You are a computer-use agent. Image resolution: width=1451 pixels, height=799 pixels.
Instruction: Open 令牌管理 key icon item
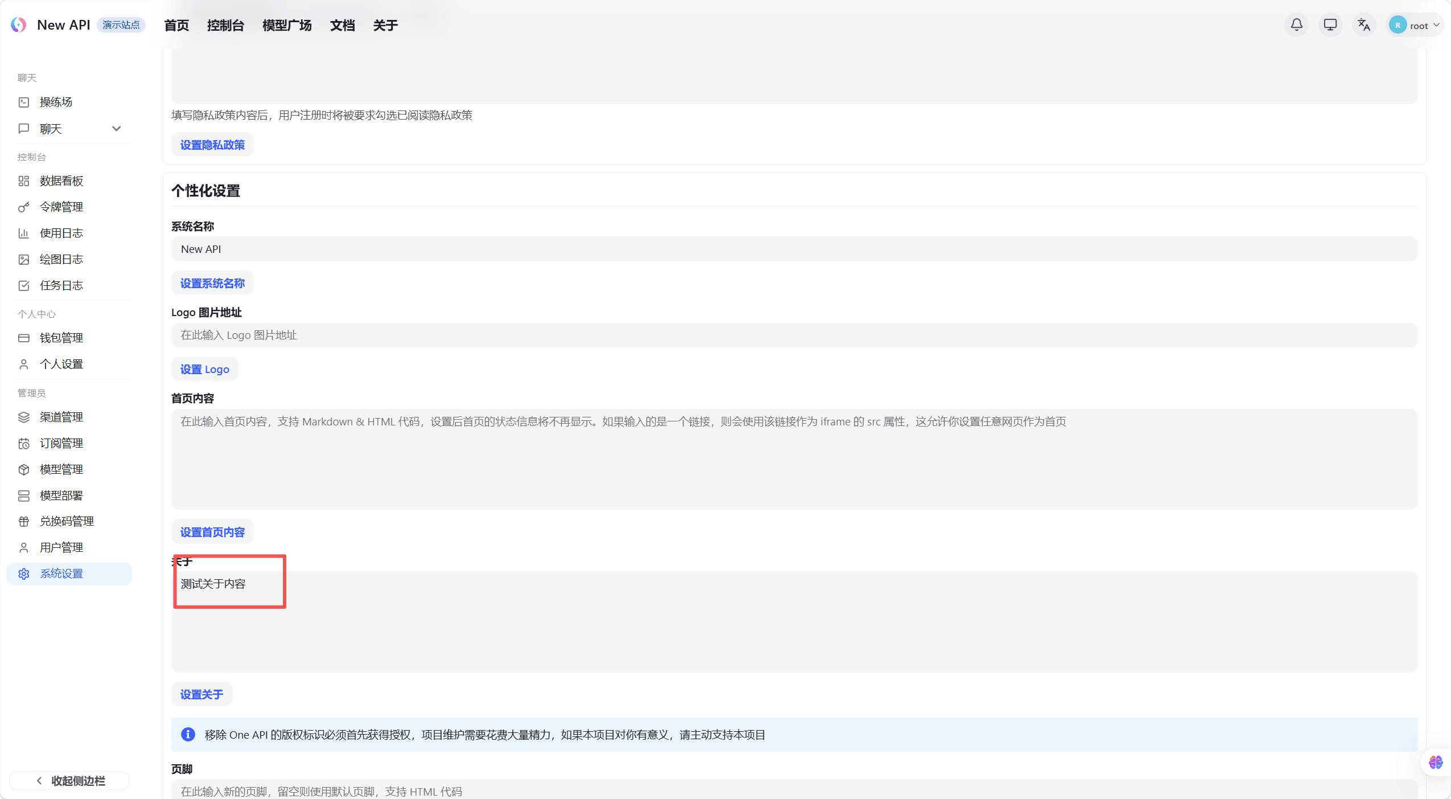point(61,207)
